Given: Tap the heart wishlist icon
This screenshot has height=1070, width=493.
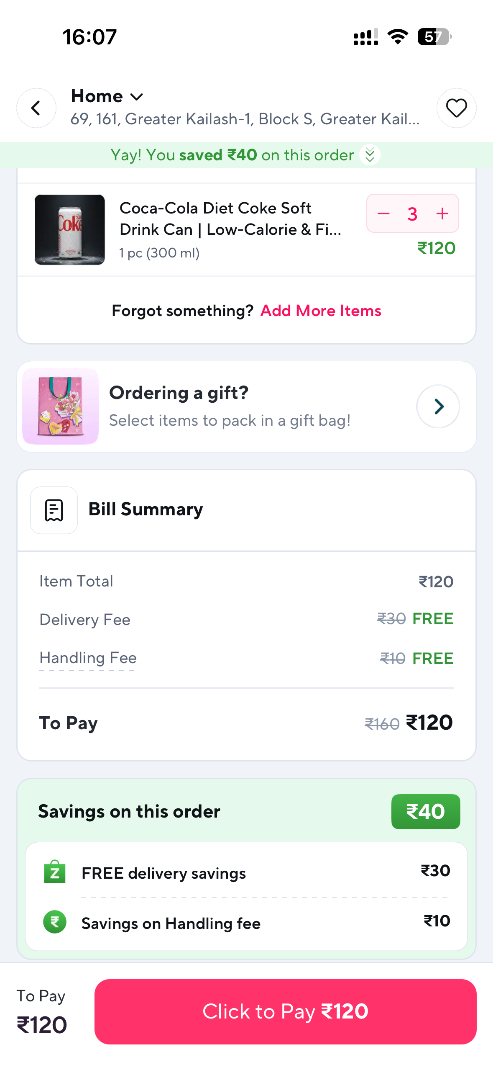Looking at the screenshot, I should (456, 108).
